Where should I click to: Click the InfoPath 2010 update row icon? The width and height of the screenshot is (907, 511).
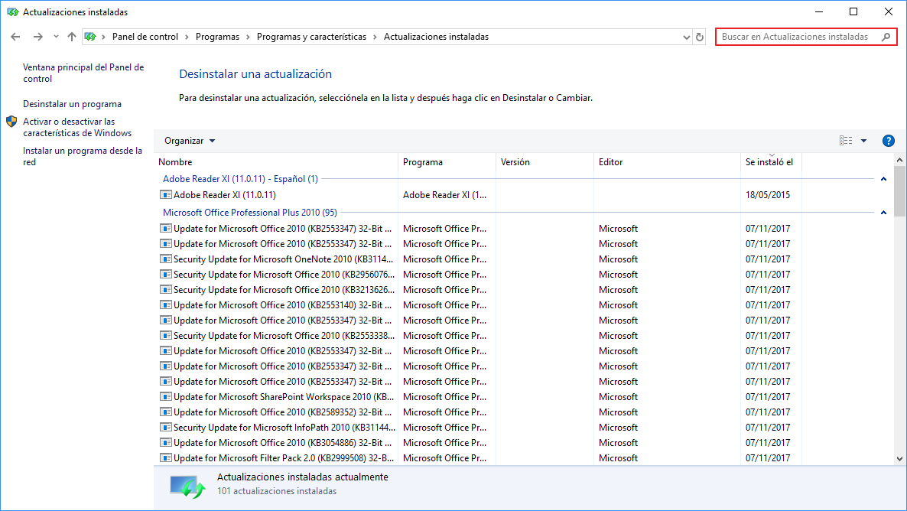pos(165,428)
